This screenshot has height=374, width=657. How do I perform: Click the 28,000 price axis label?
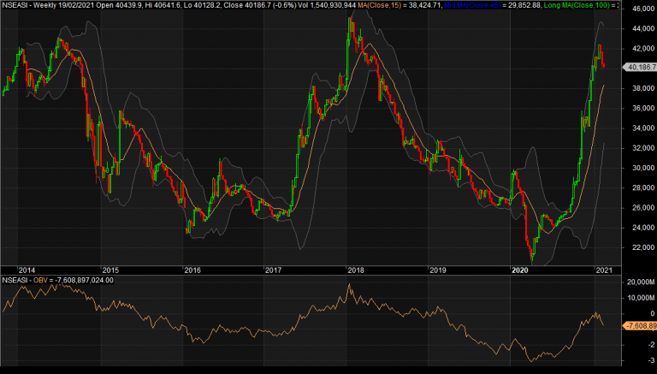(642, 187)
